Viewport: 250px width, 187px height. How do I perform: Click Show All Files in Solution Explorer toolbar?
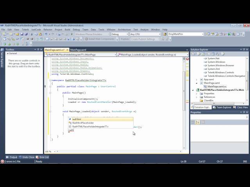[x=199, y=54]
